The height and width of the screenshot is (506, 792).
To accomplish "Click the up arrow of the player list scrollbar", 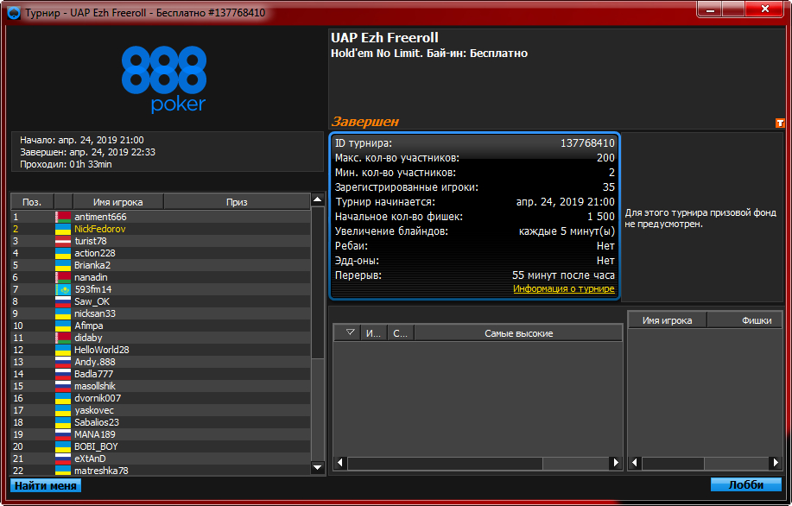I will point(317,199).
